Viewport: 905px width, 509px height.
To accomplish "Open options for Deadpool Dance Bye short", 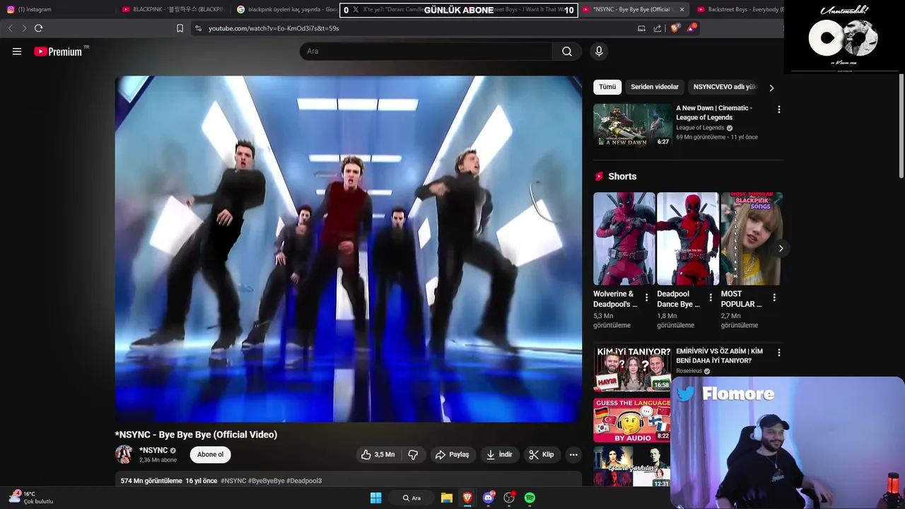I will pyautogui.click(x=711, y=298).
